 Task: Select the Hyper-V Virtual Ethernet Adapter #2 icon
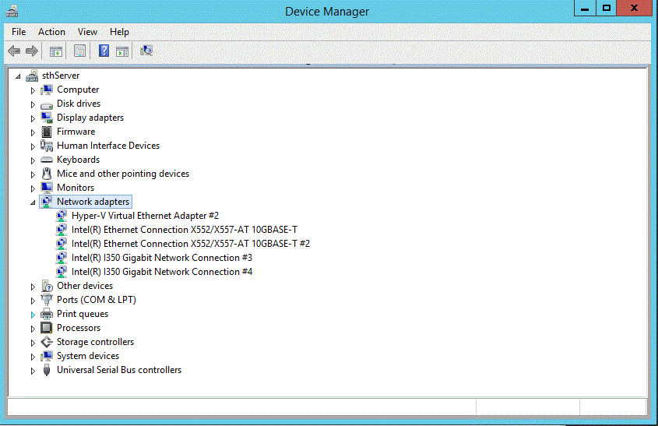[x=62, y=216]
